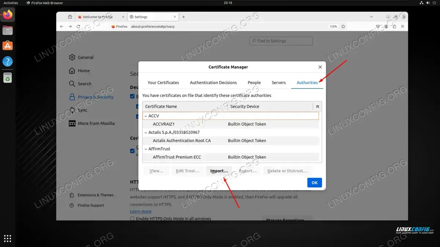The height and width of the screenshot is (247, 440).
Task: Open the General settings category
Action: pyautogui.click(x=81, y=57)
